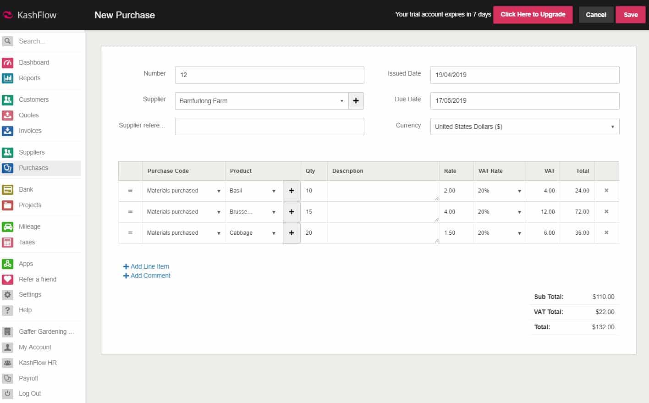Click the KashFlow HR group icon
This screenshot has width=649, height=403.
[7, 363]
